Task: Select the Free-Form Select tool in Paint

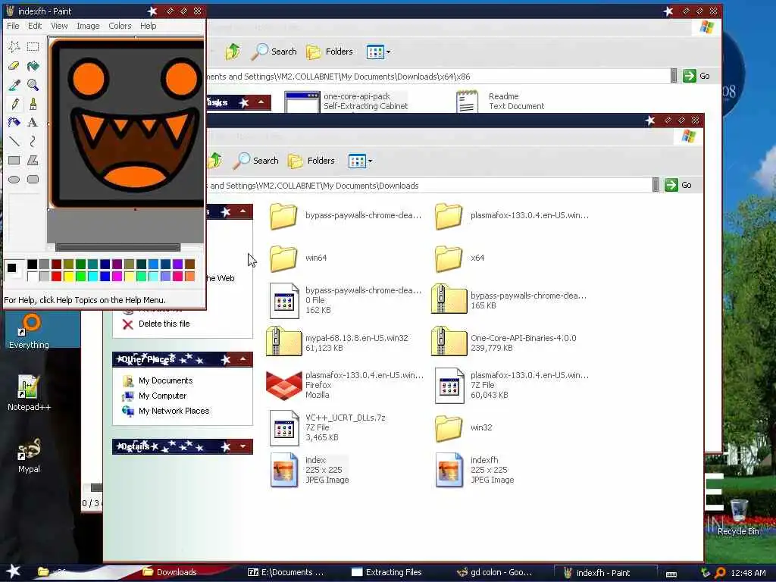Action: (x=14, y=46)
